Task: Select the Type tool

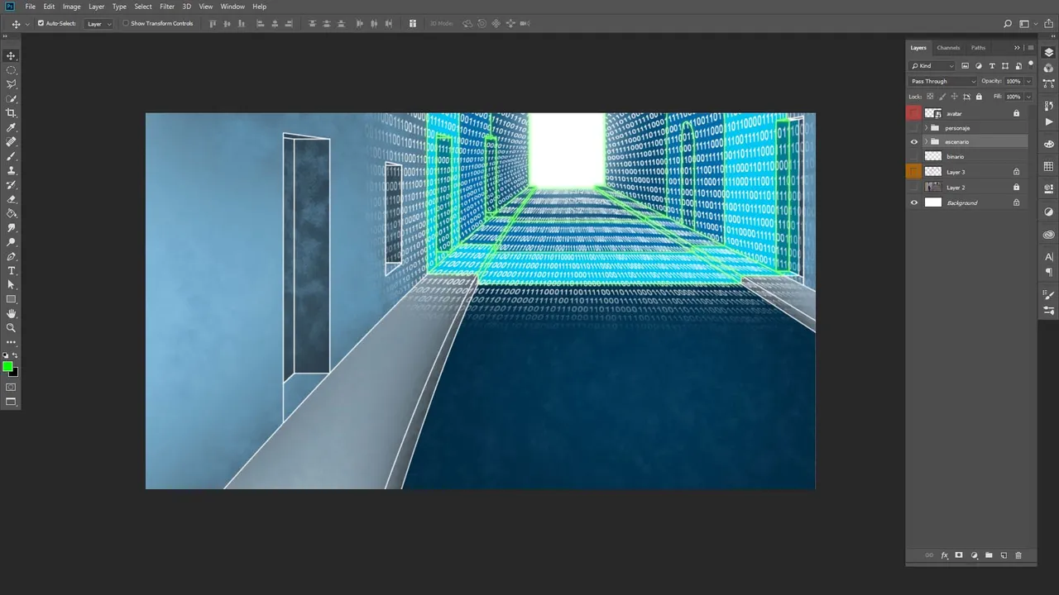Action: coord(11,271)
